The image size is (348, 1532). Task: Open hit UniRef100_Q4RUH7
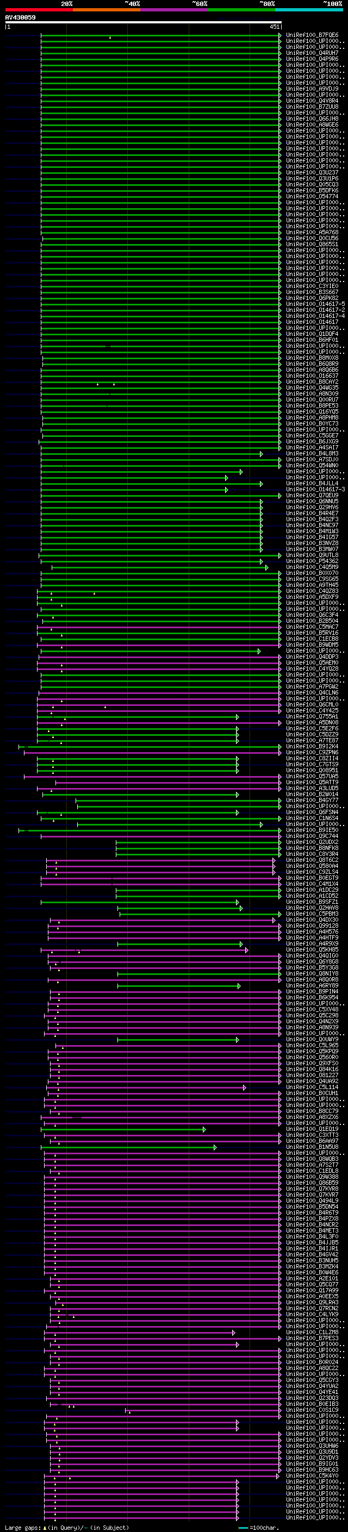click(x=312, y=53)
